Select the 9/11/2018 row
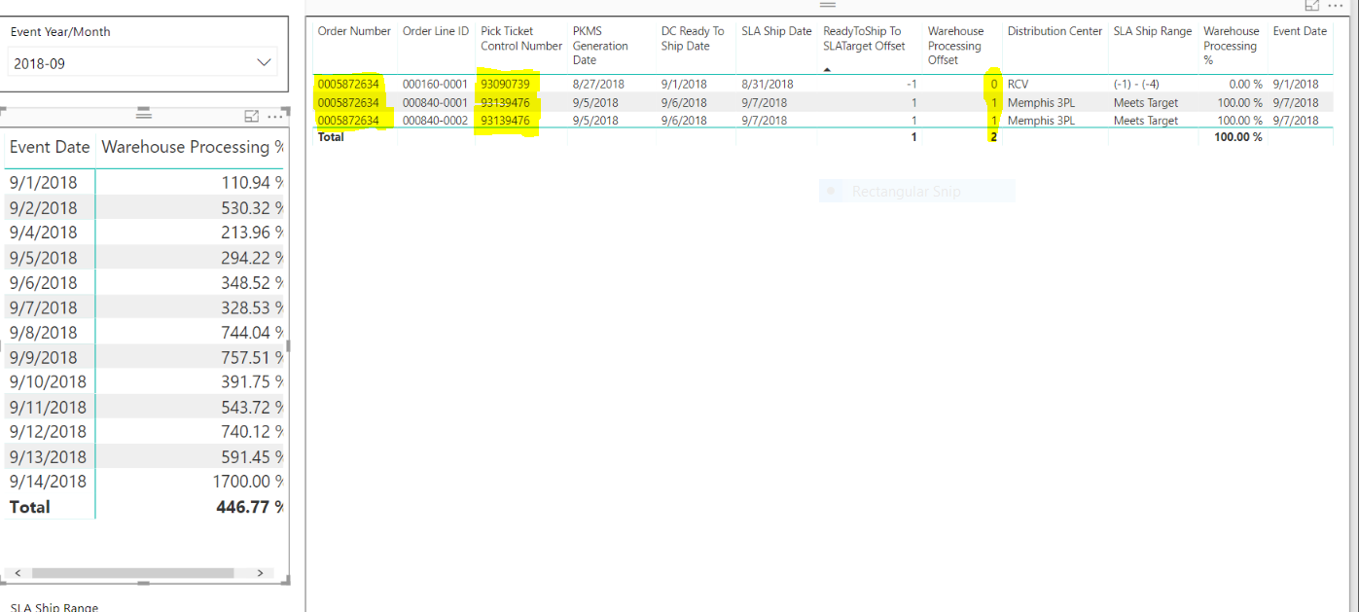 tap(146, 407)
